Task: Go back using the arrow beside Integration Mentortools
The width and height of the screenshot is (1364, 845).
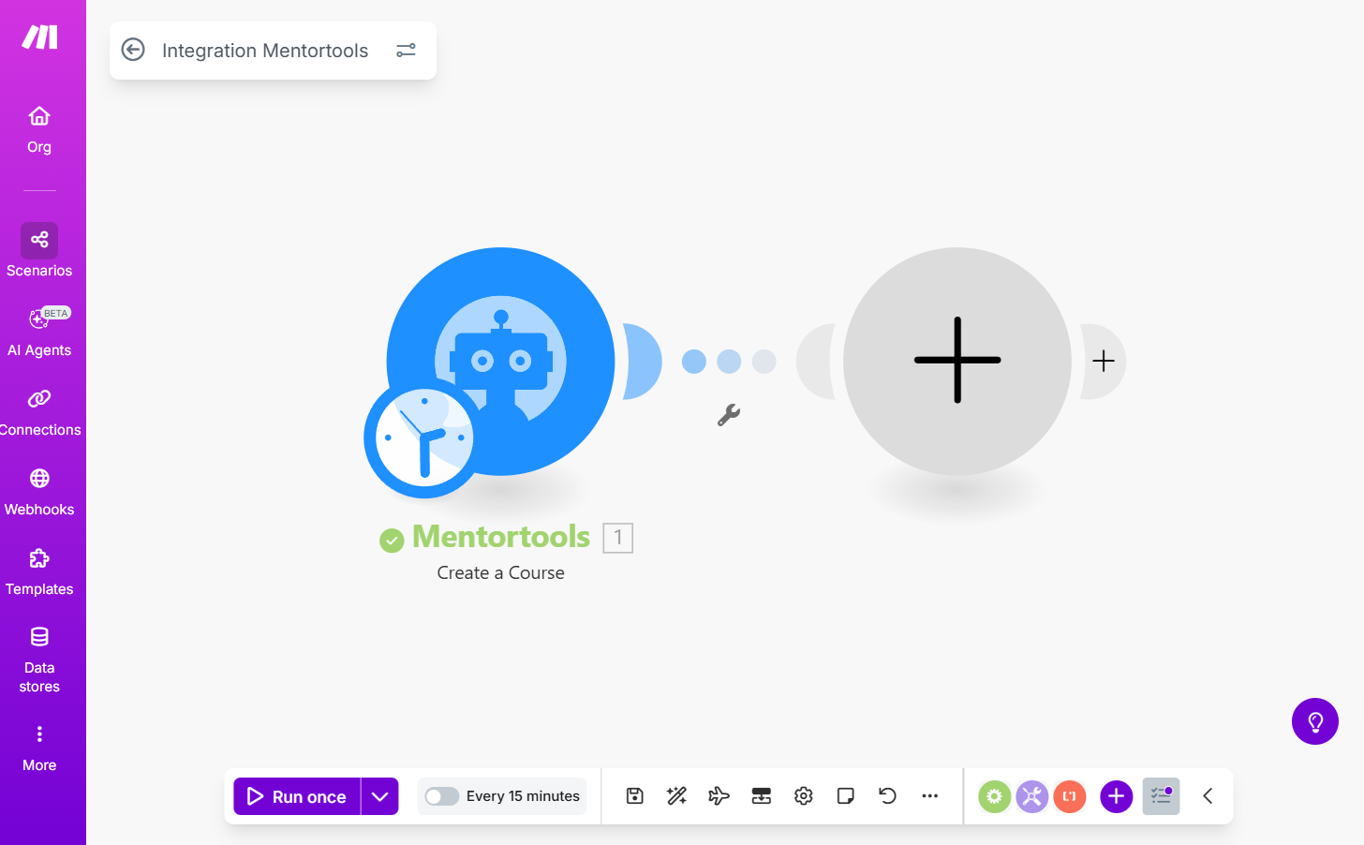Action: (x=134, y=50)
